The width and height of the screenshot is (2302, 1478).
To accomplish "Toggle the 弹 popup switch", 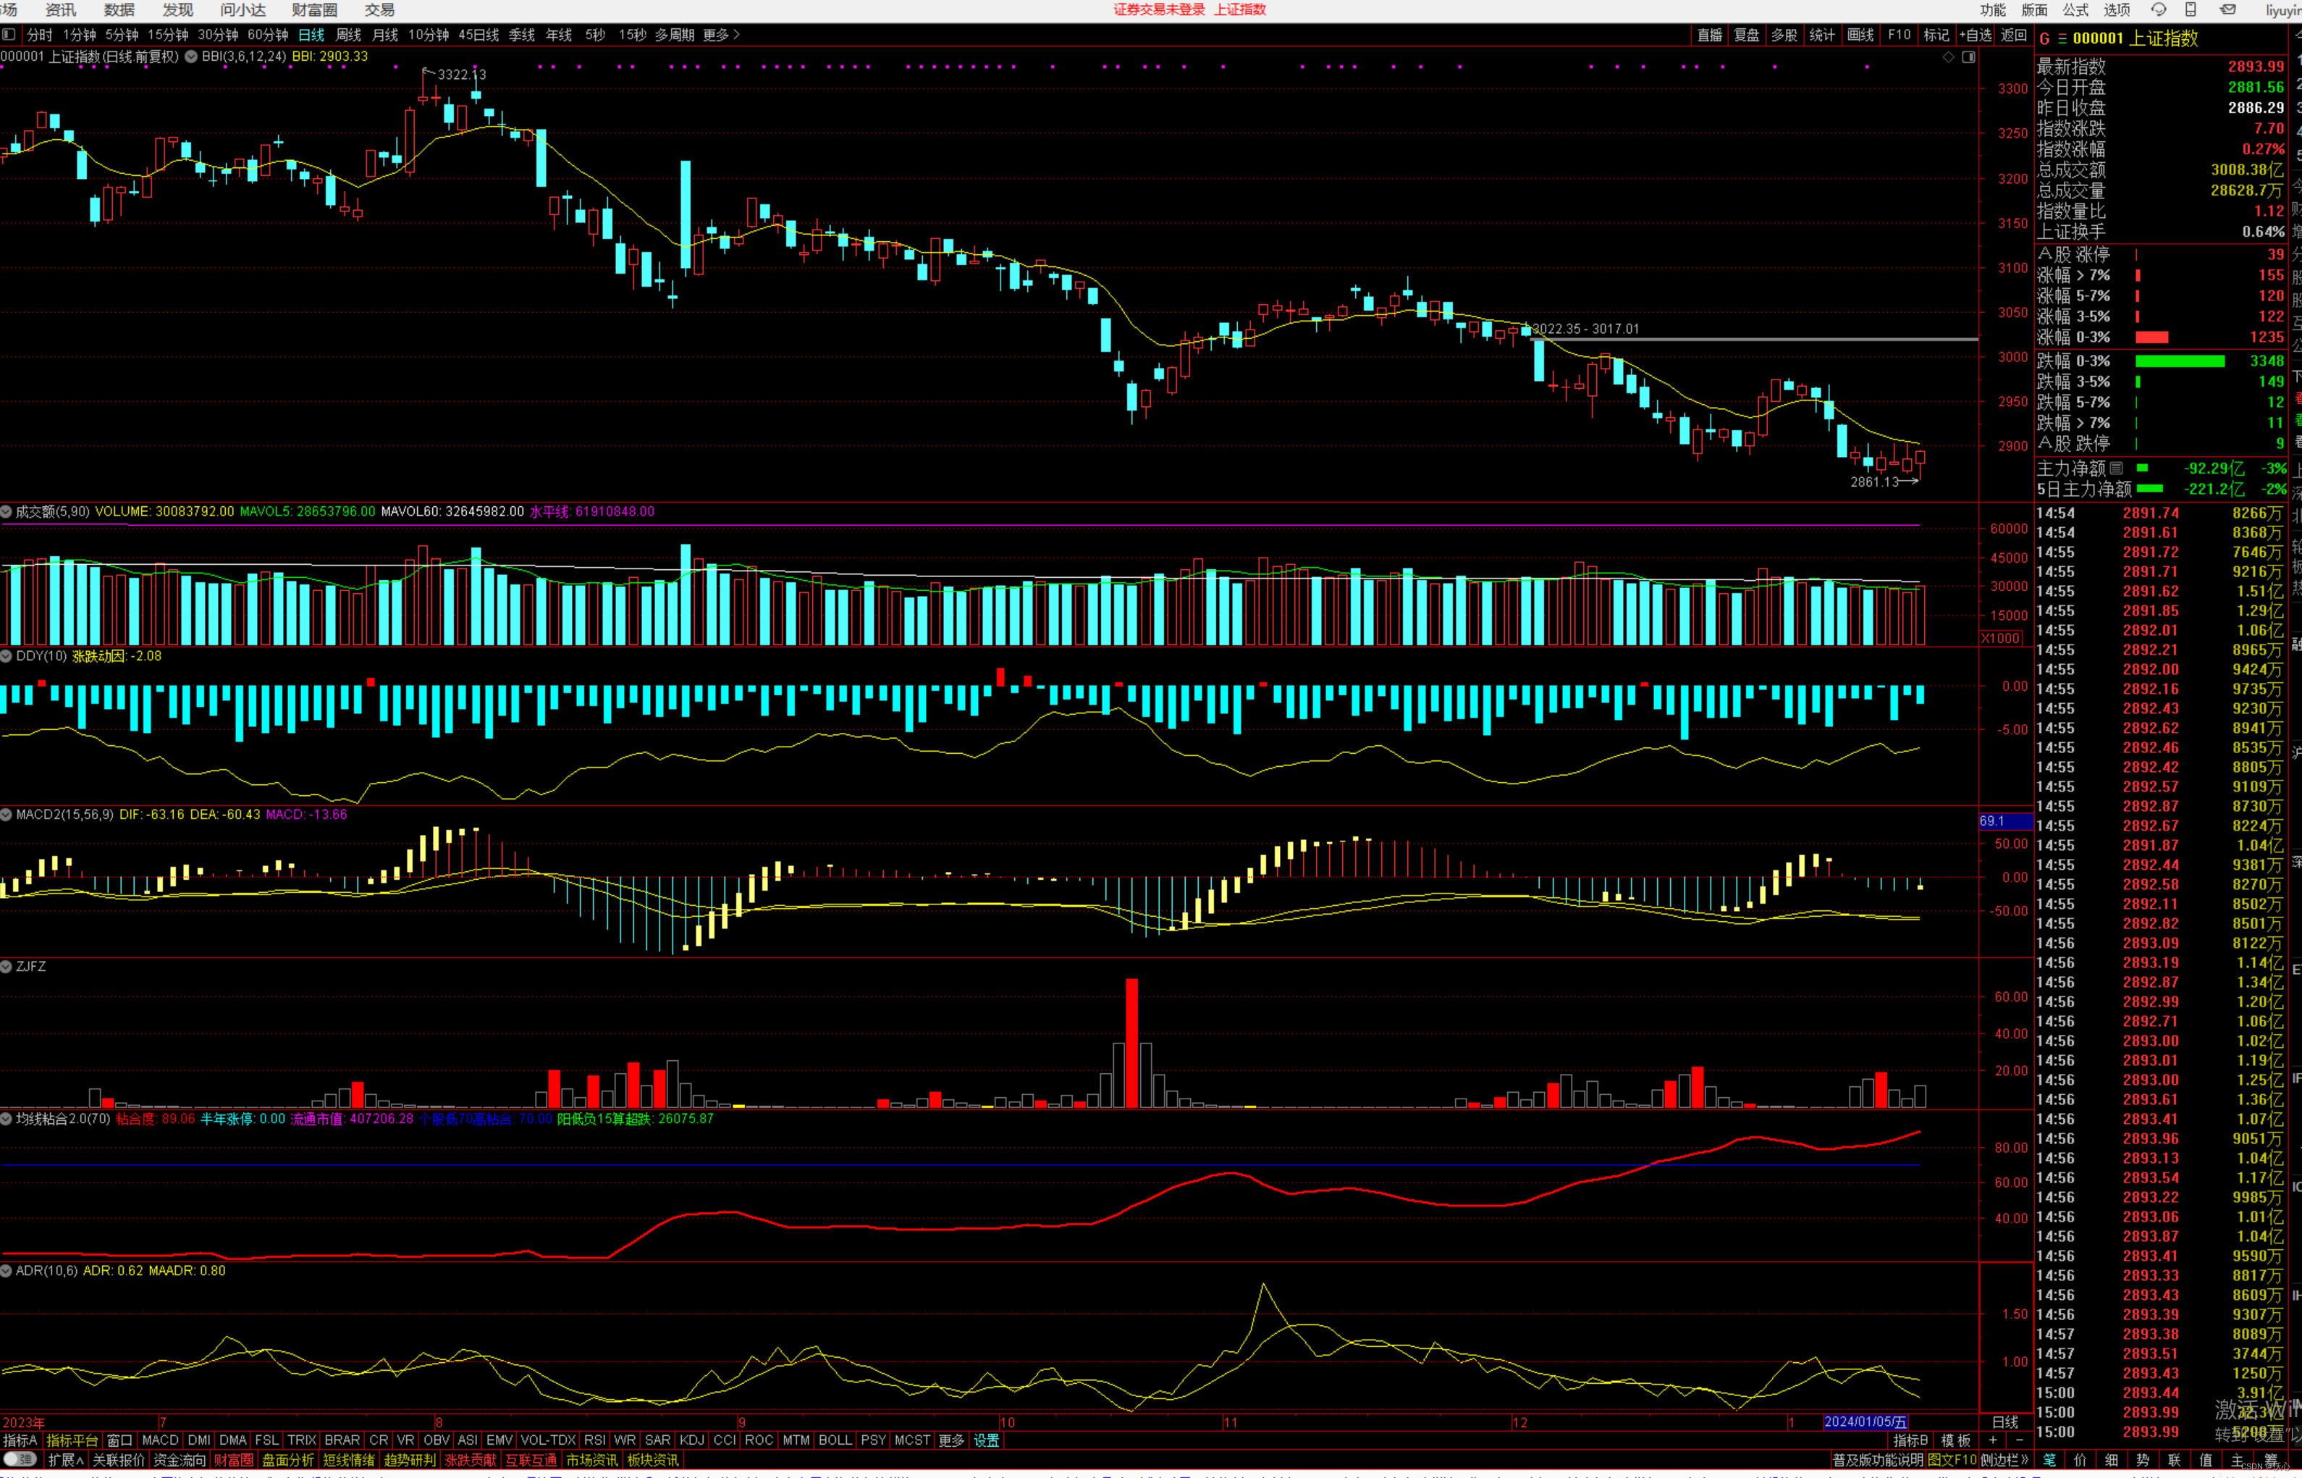I will pos(20,1460).
